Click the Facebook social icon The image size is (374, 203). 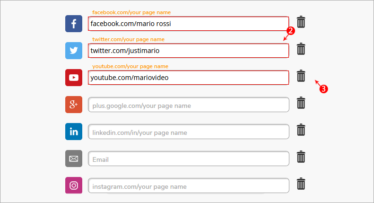point(74,24)
